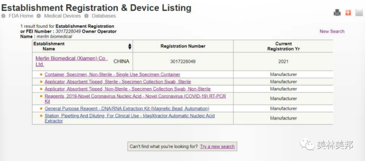This screenshot has height=161, width=365.
Task: Click Try a new search link
Action: tap(217, 147)
